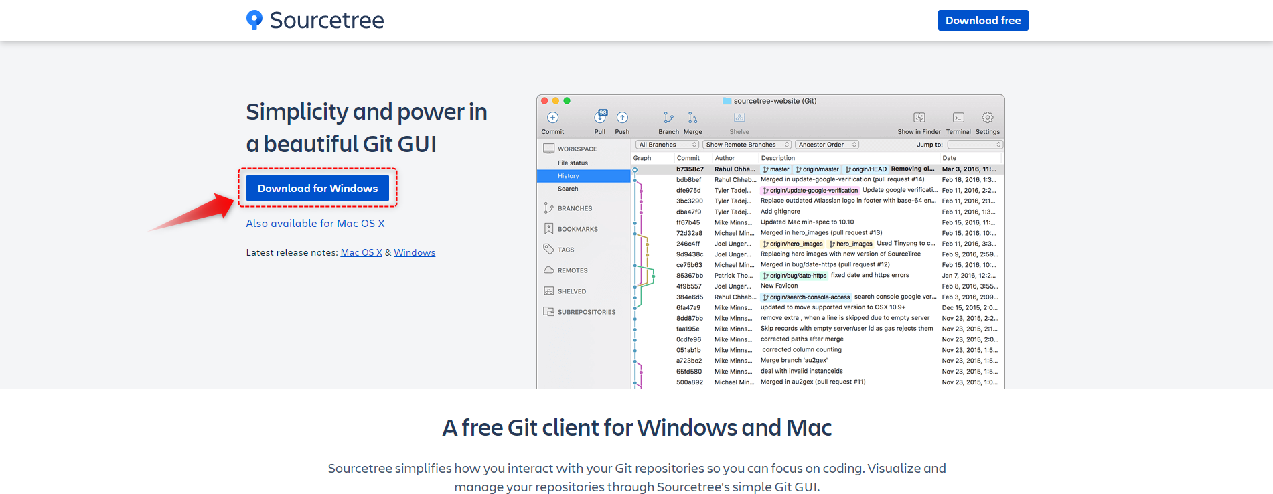This screenshot has height=494, width=1273.
Task: Open the Terminal toolbar icon
Action: [958, 118]
